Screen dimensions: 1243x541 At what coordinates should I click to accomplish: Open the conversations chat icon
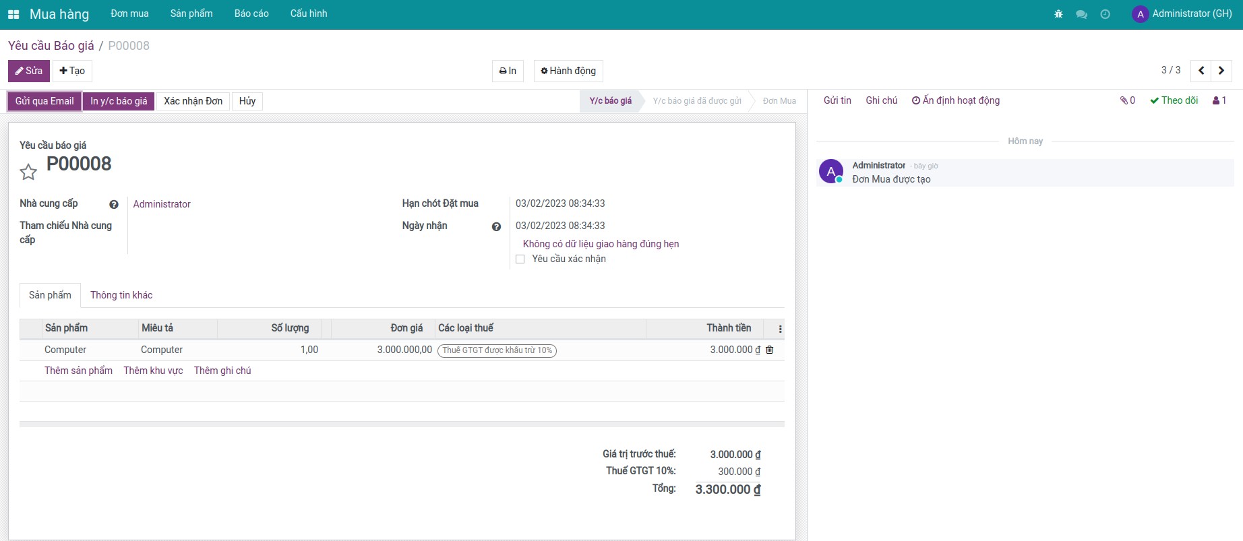tap(1081, 14)
